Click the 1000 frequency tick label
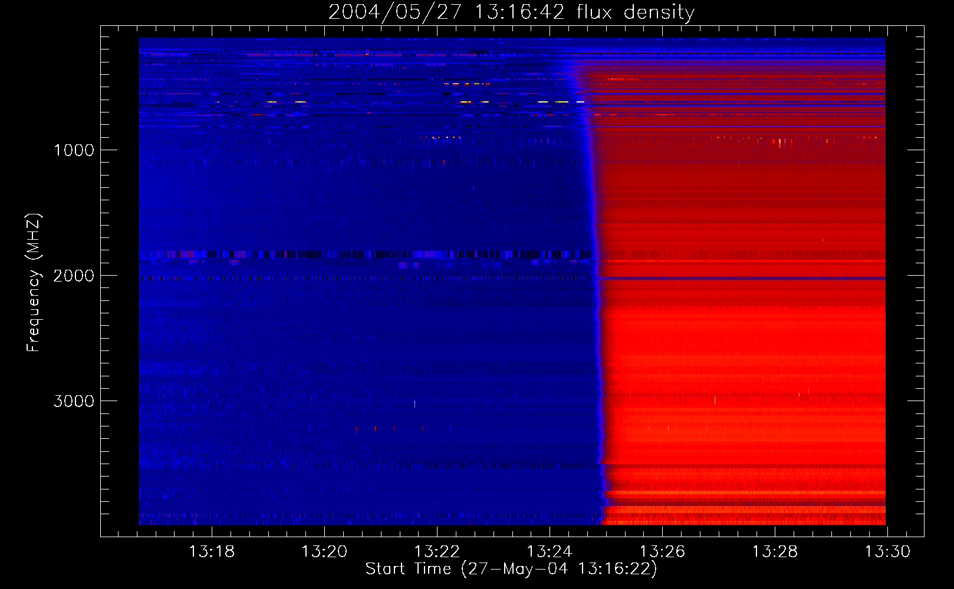The image size is (954, 589). coord(74,150)
